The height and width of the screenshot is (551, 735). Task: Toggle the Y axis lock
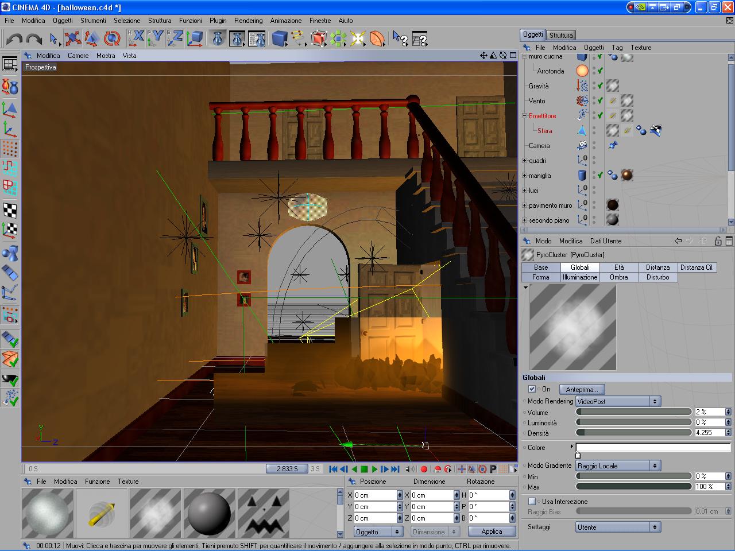coord(156,38)
